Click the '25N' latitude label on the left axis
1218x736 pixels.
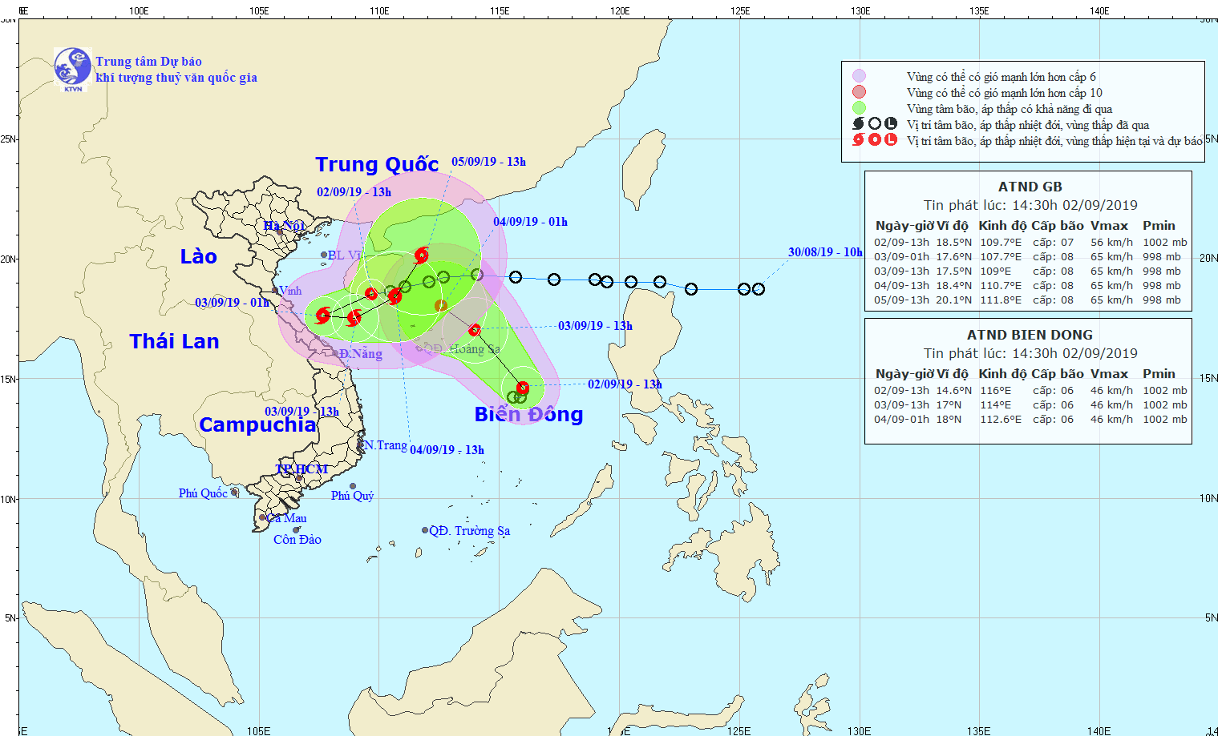(8, 139)
